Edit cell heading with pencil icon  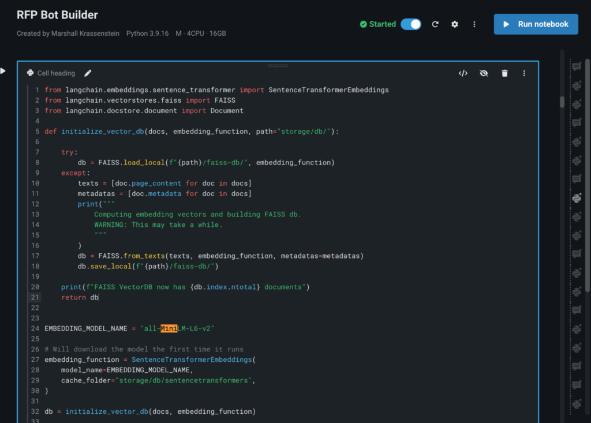tap(88, 73)
